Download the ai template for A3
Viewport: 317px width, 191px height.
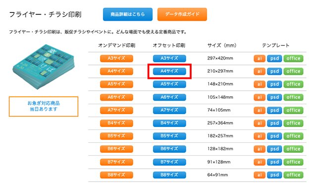[x=260, y=59]
